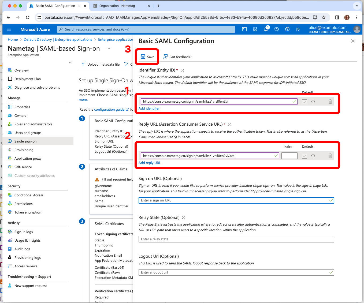The height and width of the screenshot is (303, 364).
Task: Open the Azure feedback icon in header
Action: click(298, 29)
